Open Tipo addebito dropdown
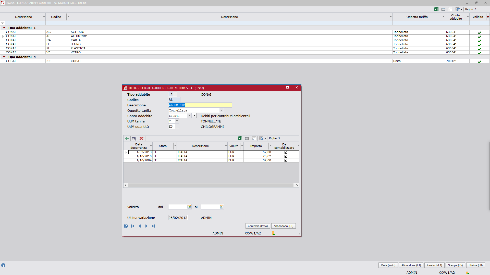490x275 pixels. coord(175,94)
